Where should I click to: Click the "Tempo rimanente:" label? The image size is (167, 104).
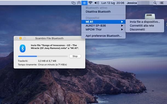pyautogui.click(x=27, y=65)
